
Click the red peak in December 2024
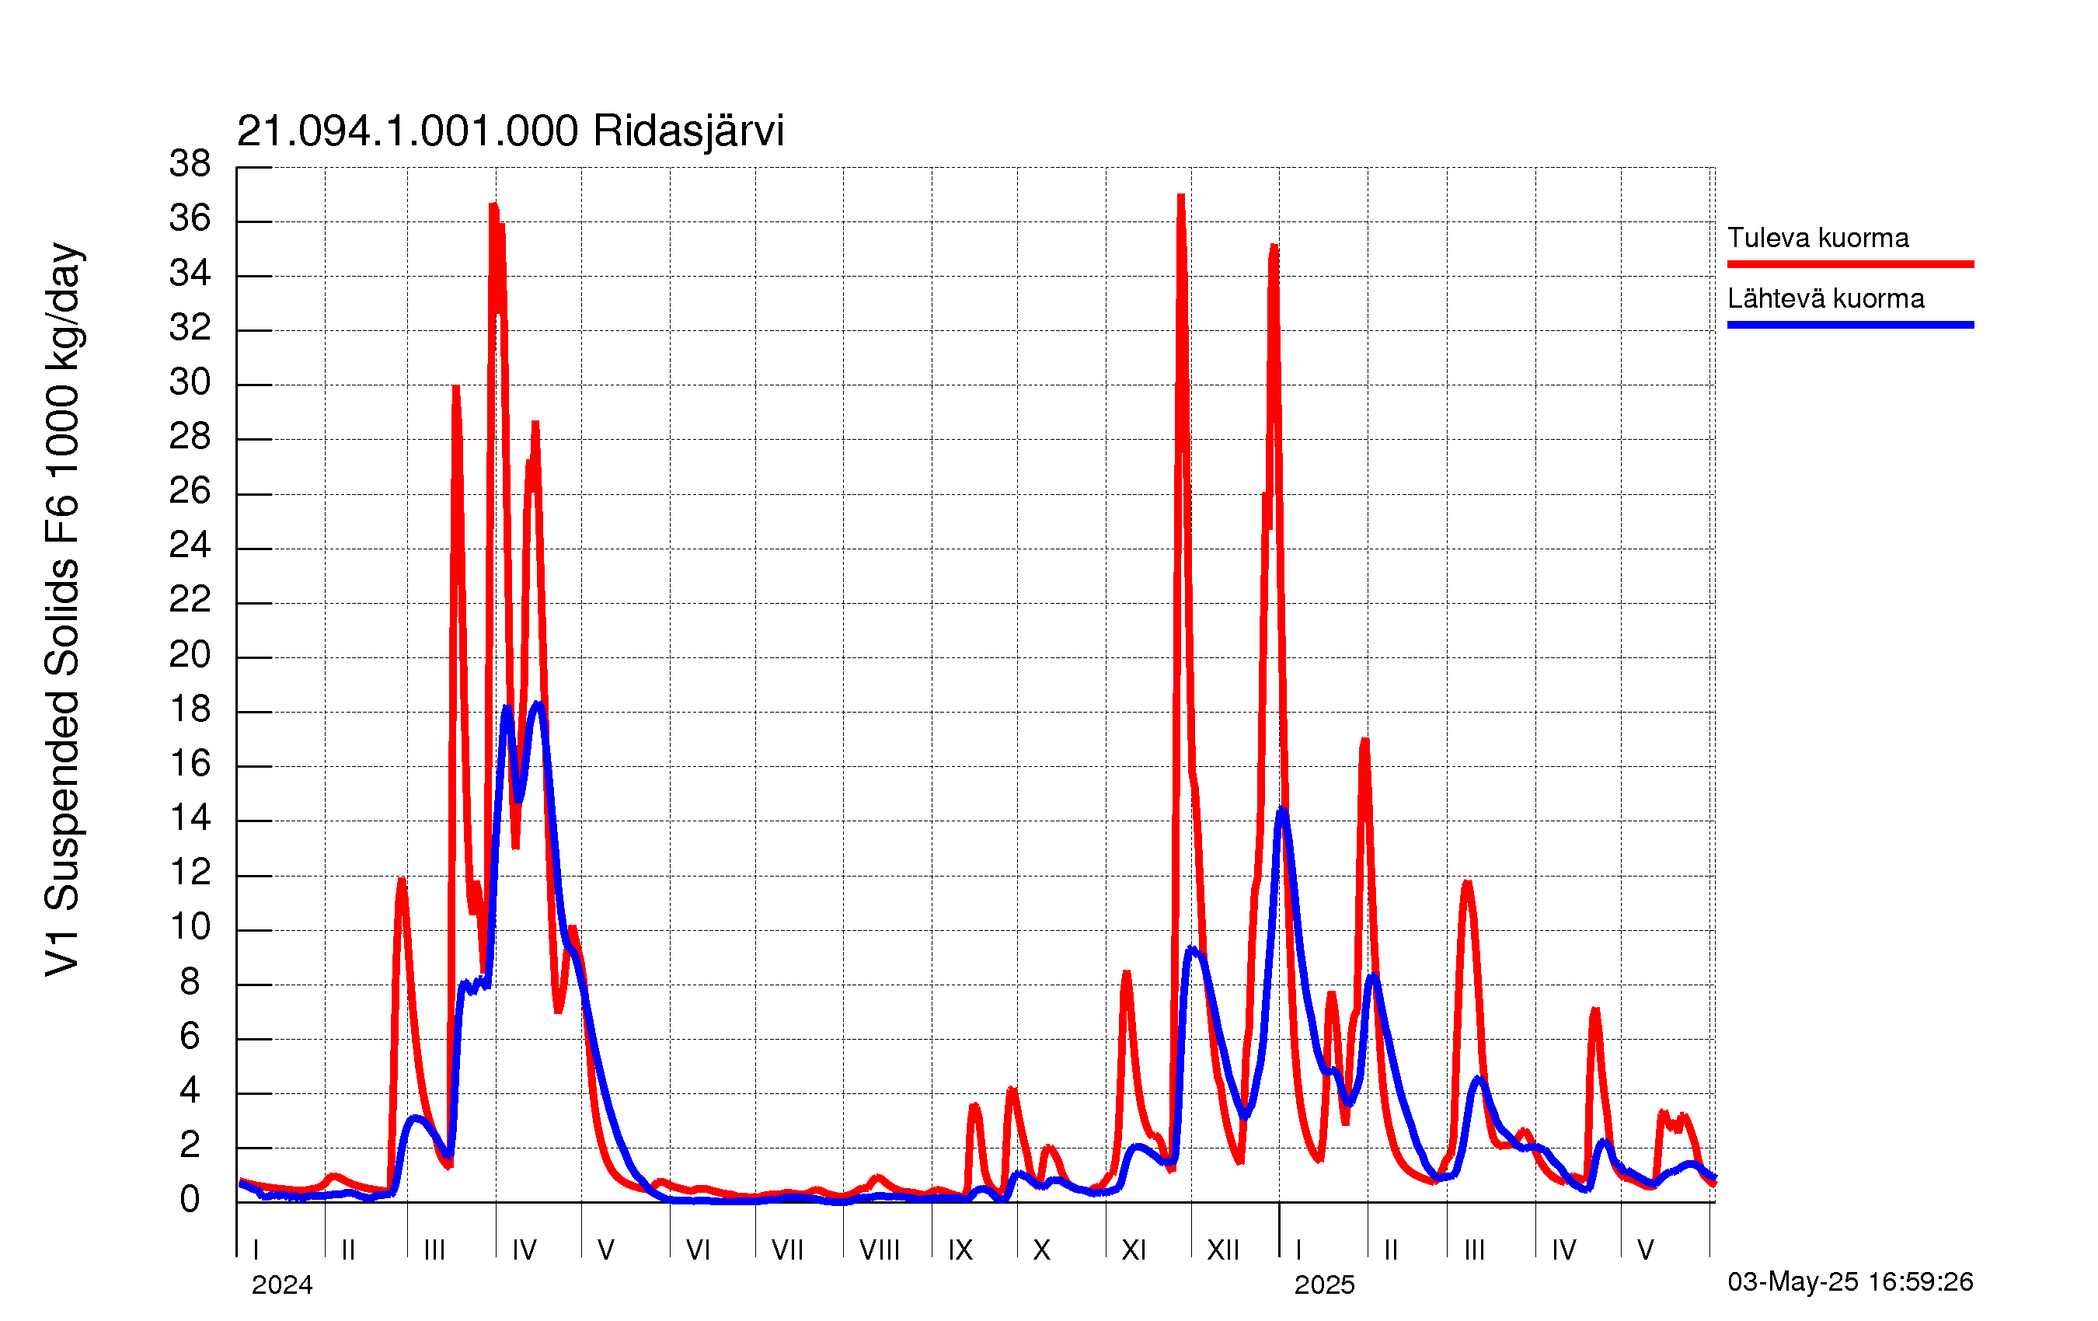coord(1180,198)
